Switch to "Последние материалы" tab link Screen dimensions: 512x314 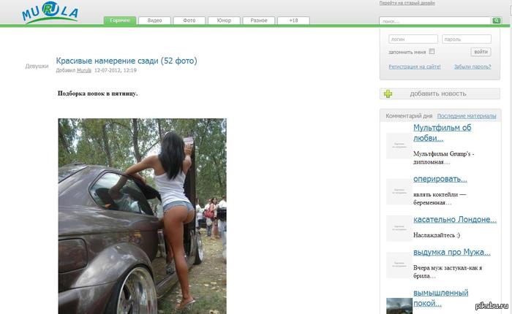pyautogui.click(x=467, y=116)
